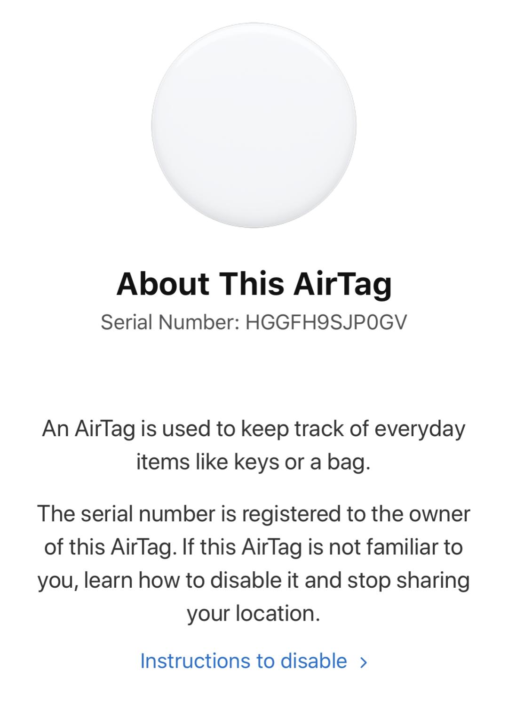Click the Serial Number label text

170,323
